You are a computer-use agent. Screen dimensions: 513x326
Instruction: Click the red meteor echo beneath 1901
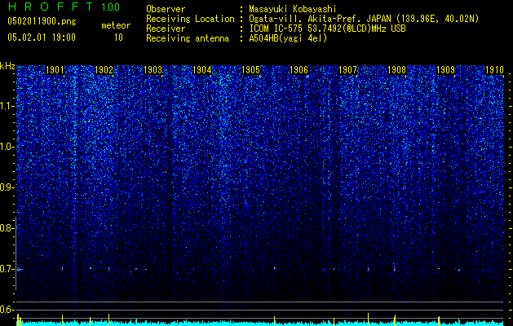[x=62, y=270]
